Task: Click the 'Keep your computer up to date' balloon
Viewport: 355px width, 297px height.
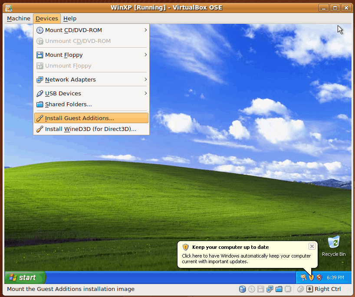Action: point(247,255)
